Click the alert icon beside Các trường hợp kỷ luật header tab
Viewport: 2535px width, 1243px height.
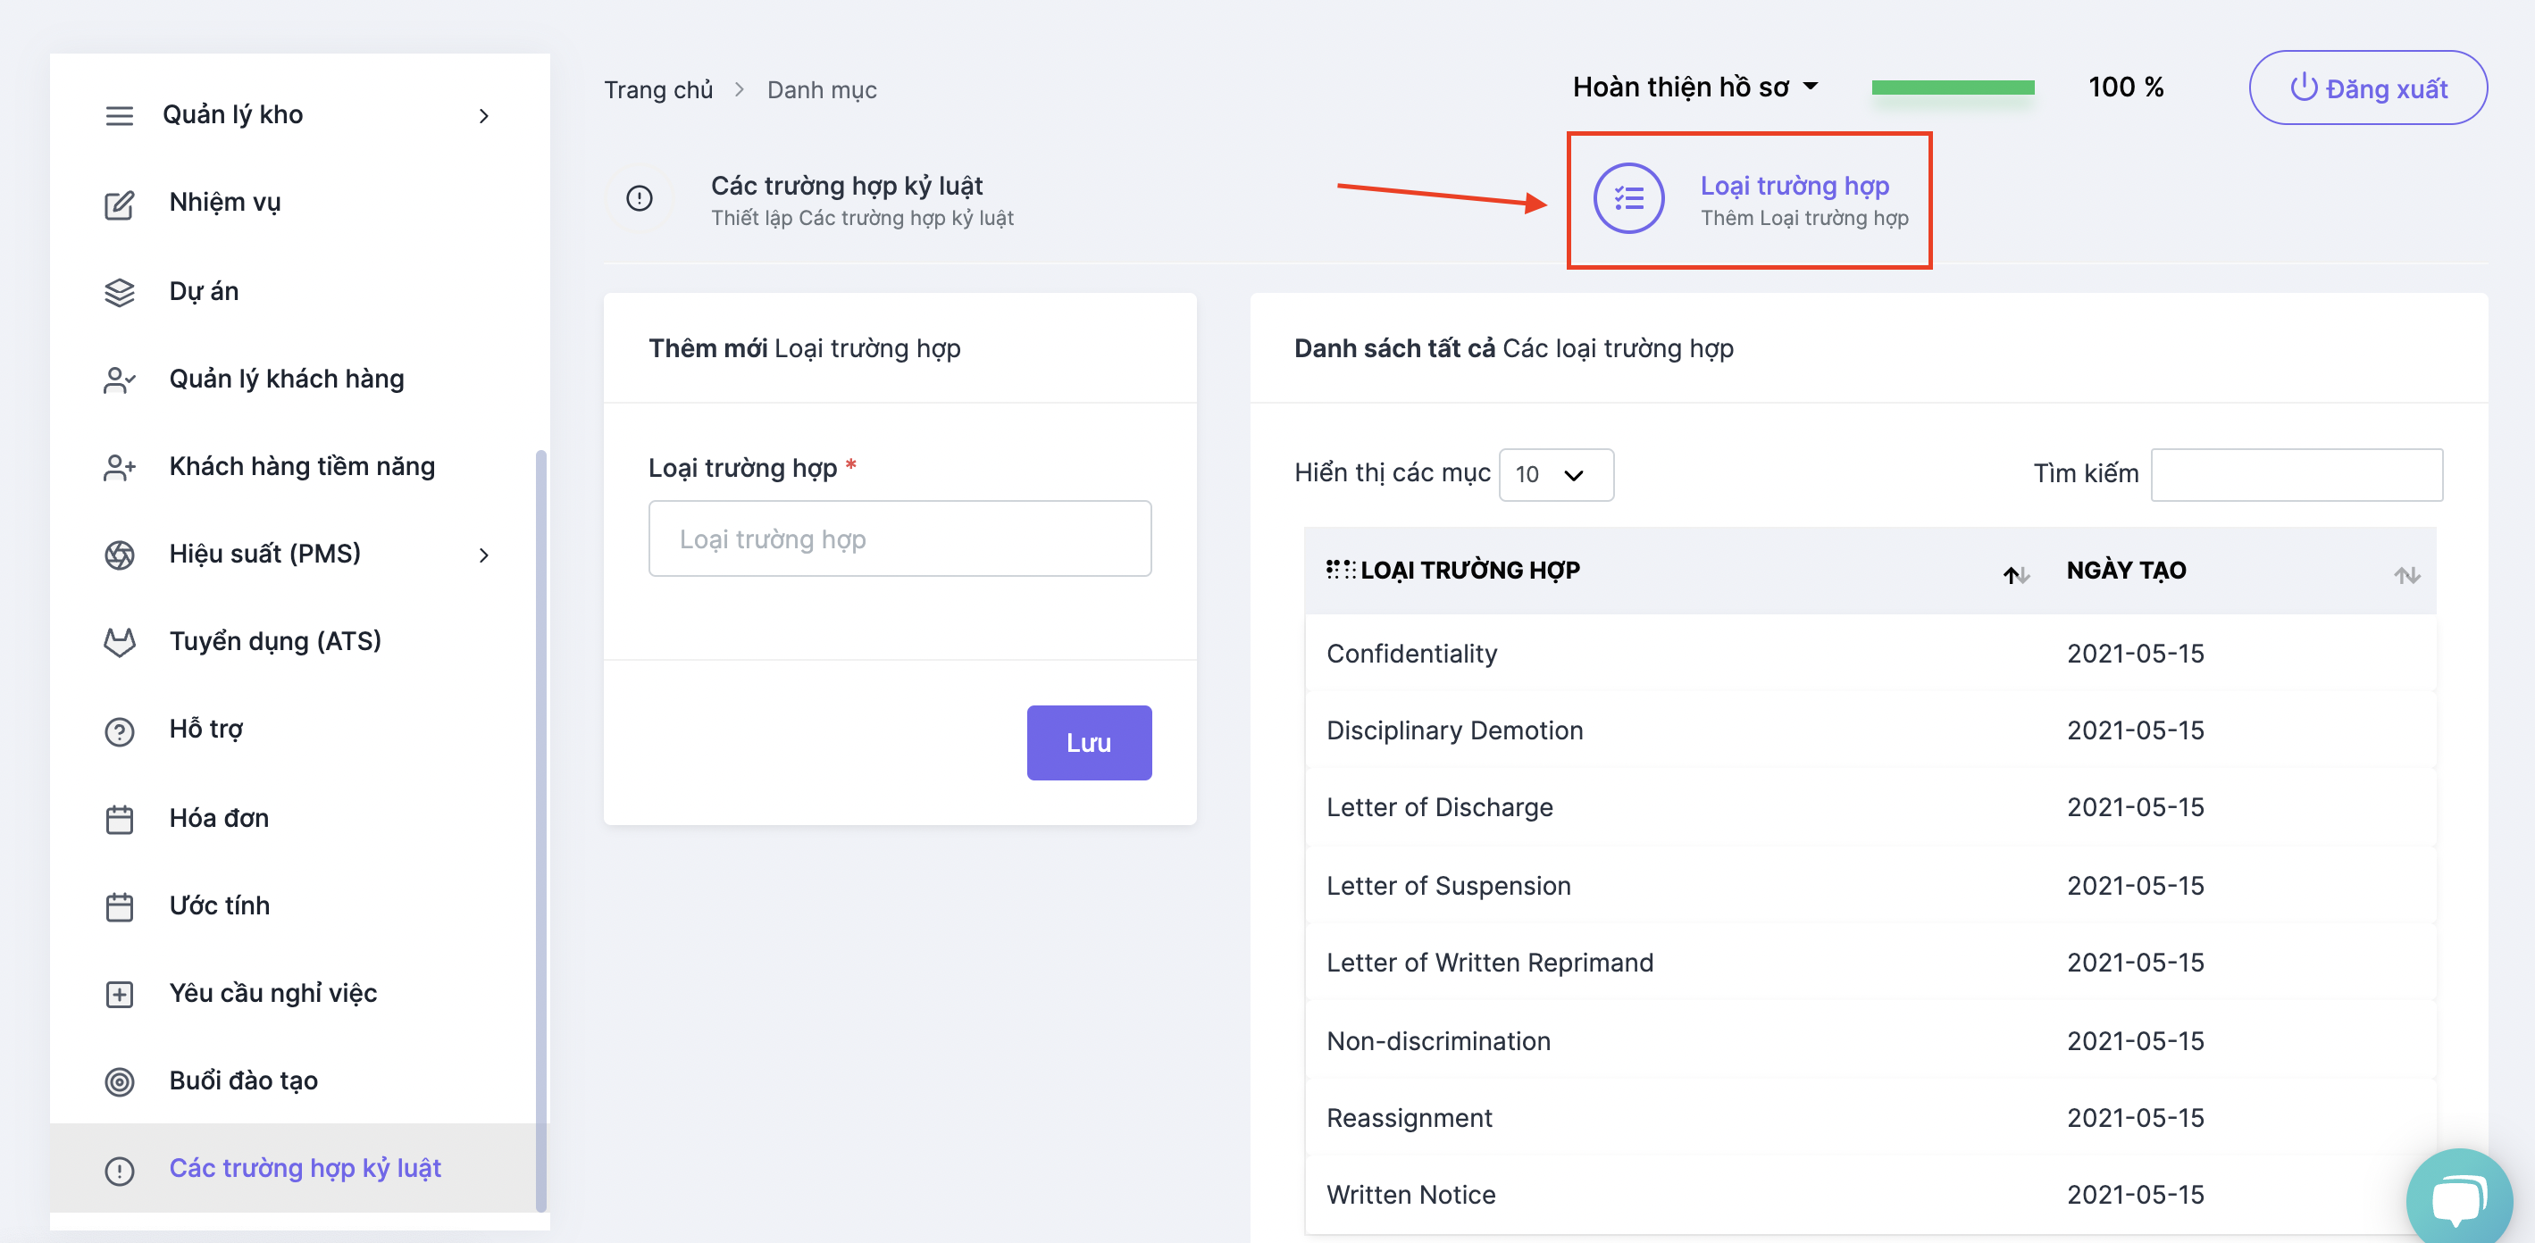pyautogui.click(x=640, y=199)
